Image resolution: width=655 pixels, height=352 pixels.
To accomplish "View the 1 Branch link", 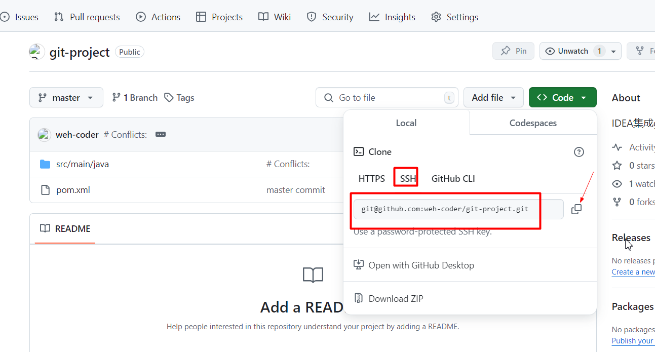I will (135, 98).
